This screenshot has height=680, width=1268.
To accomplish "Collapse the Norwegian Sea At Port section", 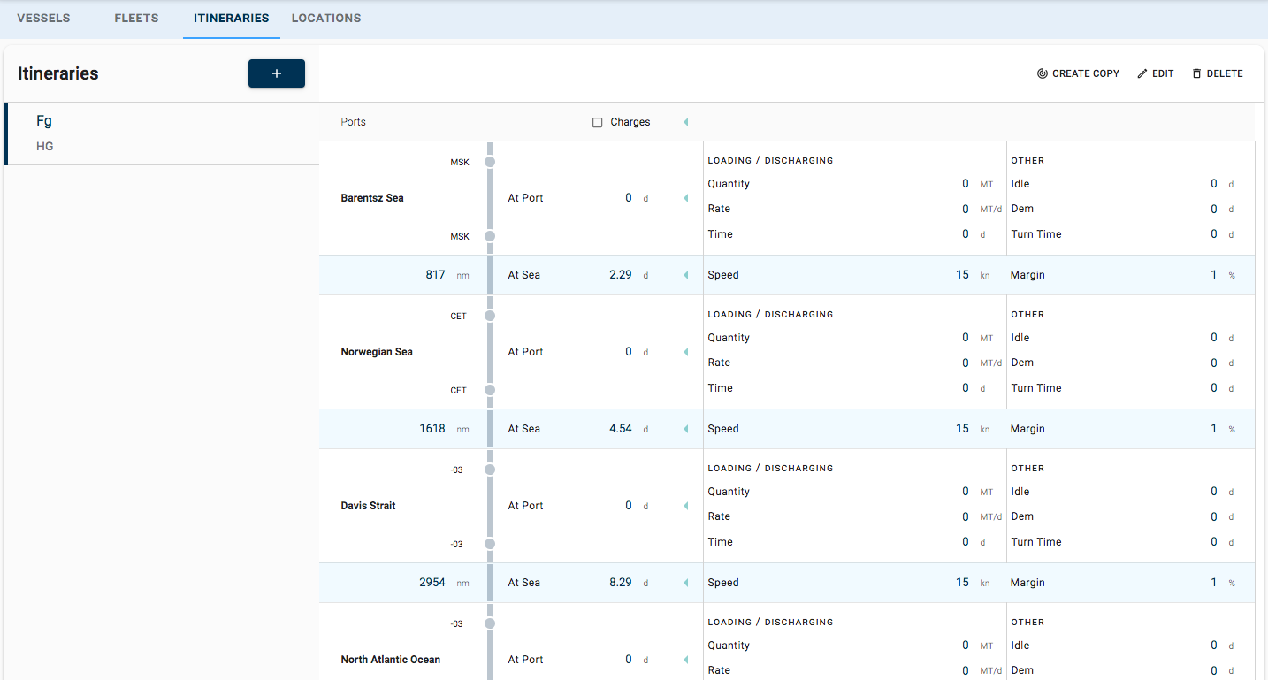I will coord(686,351).
